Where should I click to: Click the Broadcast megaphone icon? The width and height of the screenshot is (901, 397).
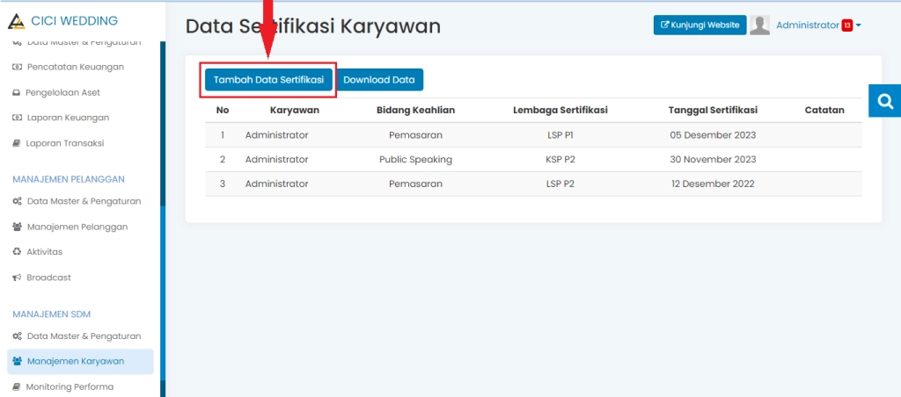pos(17,278)
